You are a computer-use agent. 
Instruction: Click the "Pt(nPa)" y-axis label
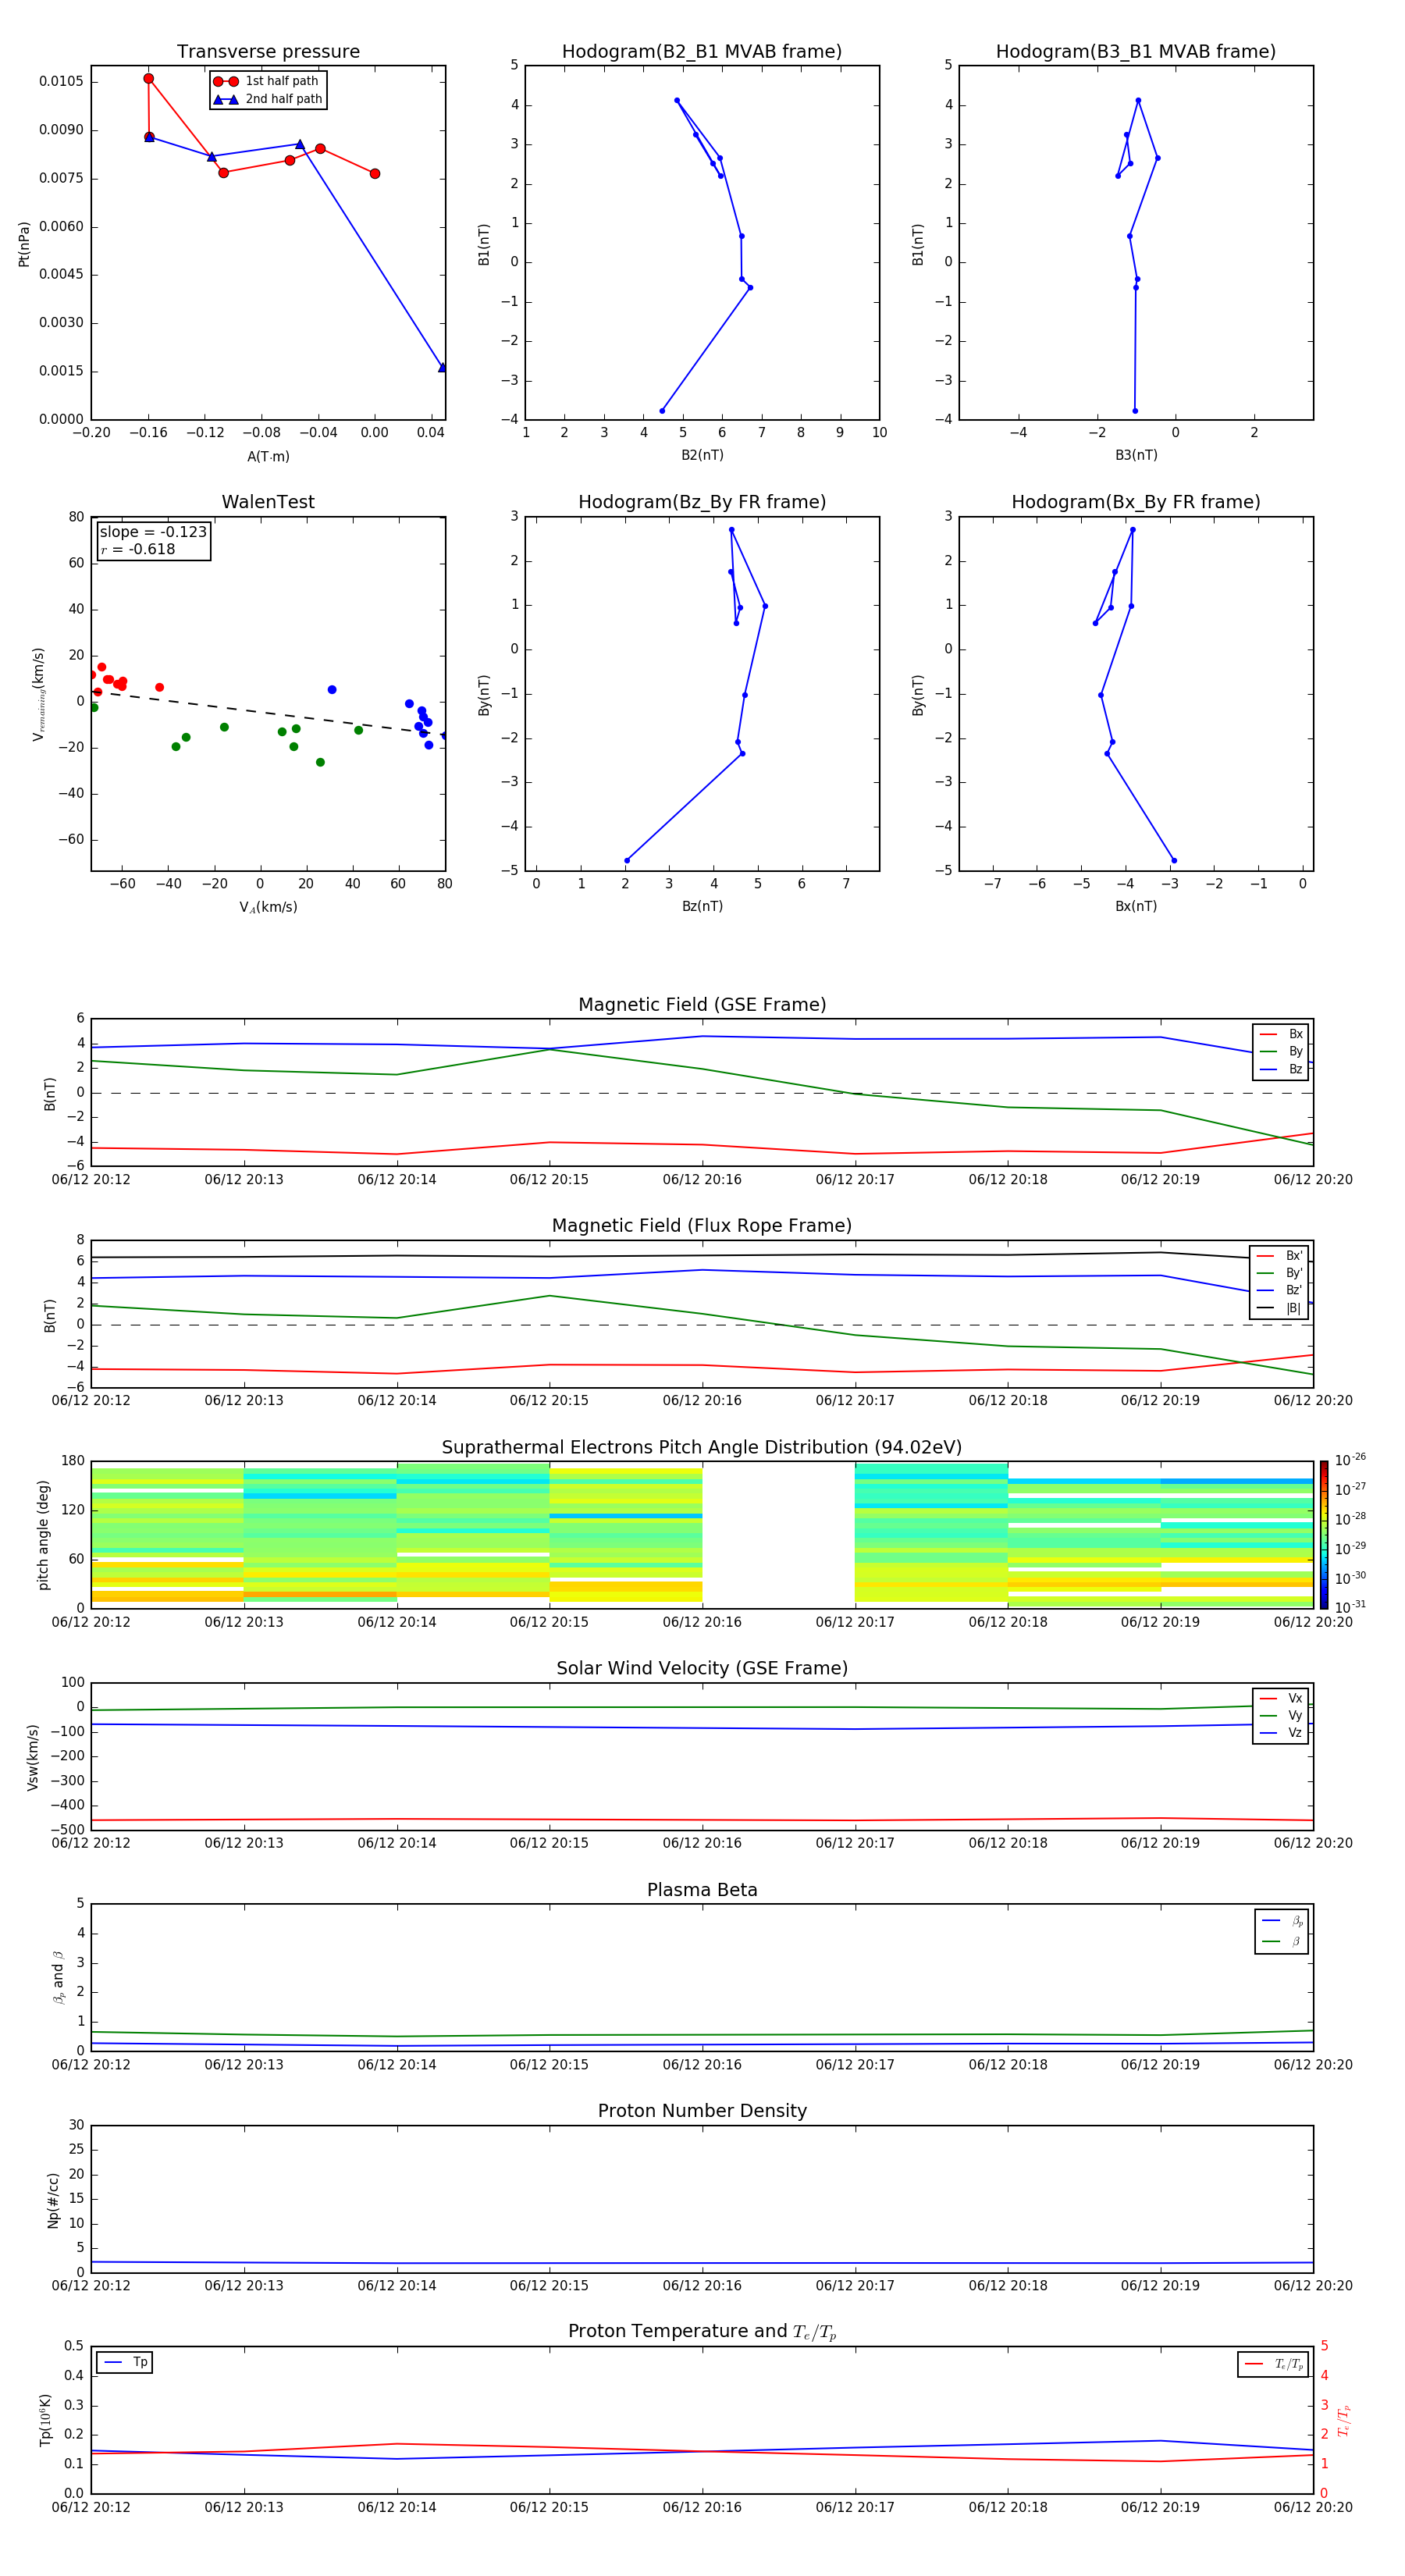coord(24,243)
